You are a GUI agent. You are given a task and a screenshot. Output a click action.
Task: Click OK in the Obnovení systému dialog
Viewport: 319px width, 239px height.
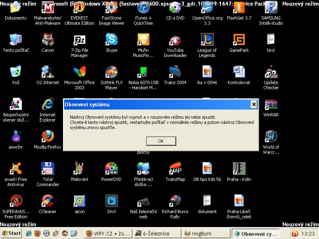(x=161, y=141)
